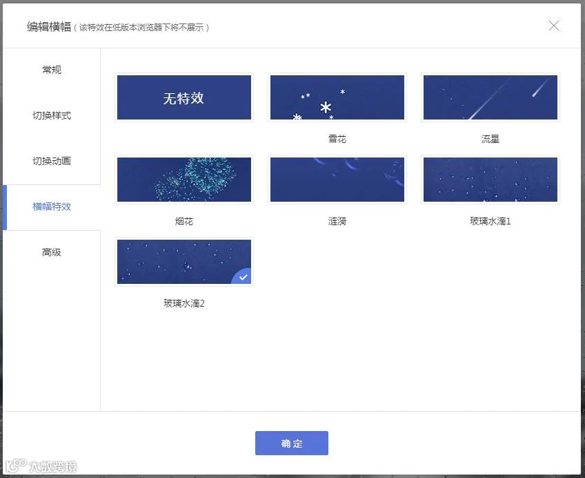Click the 涟漪 label text

click(x=337, y=222)
